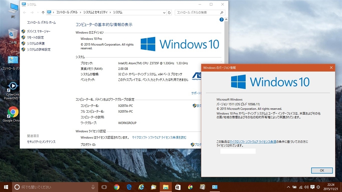Open Device Manager link
The height and width of the screenshot is (192, 342).
click(x=39, y=31)
